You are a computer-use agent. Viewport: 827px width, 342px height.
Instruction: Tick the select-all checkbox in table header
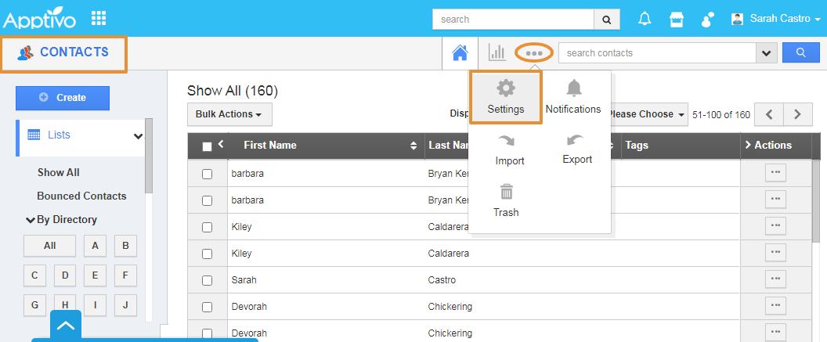click(207, 146)
